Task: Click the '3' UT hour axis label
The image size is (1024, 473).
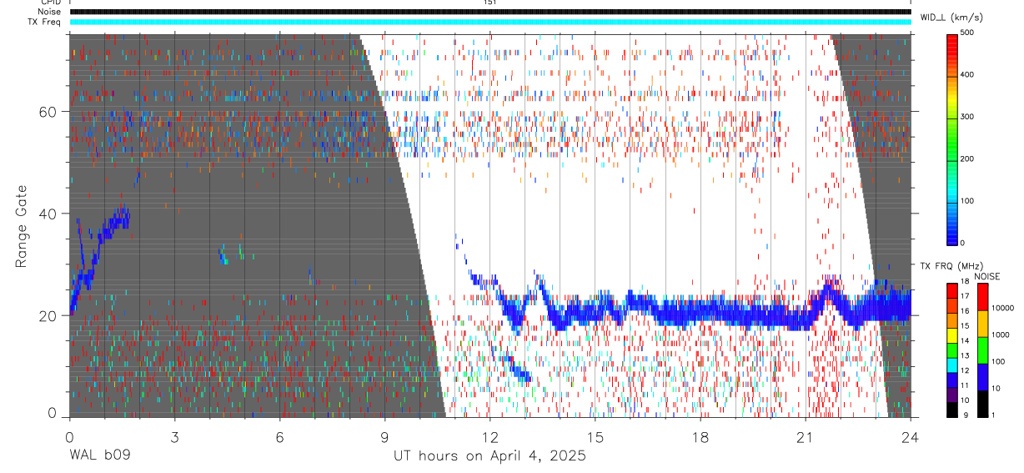Action: tap(174, 437)
